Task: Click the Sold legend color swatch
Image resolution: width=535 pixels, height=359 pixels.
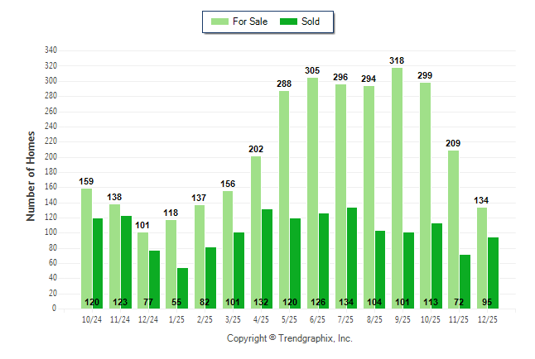Action: click(290, 22)
